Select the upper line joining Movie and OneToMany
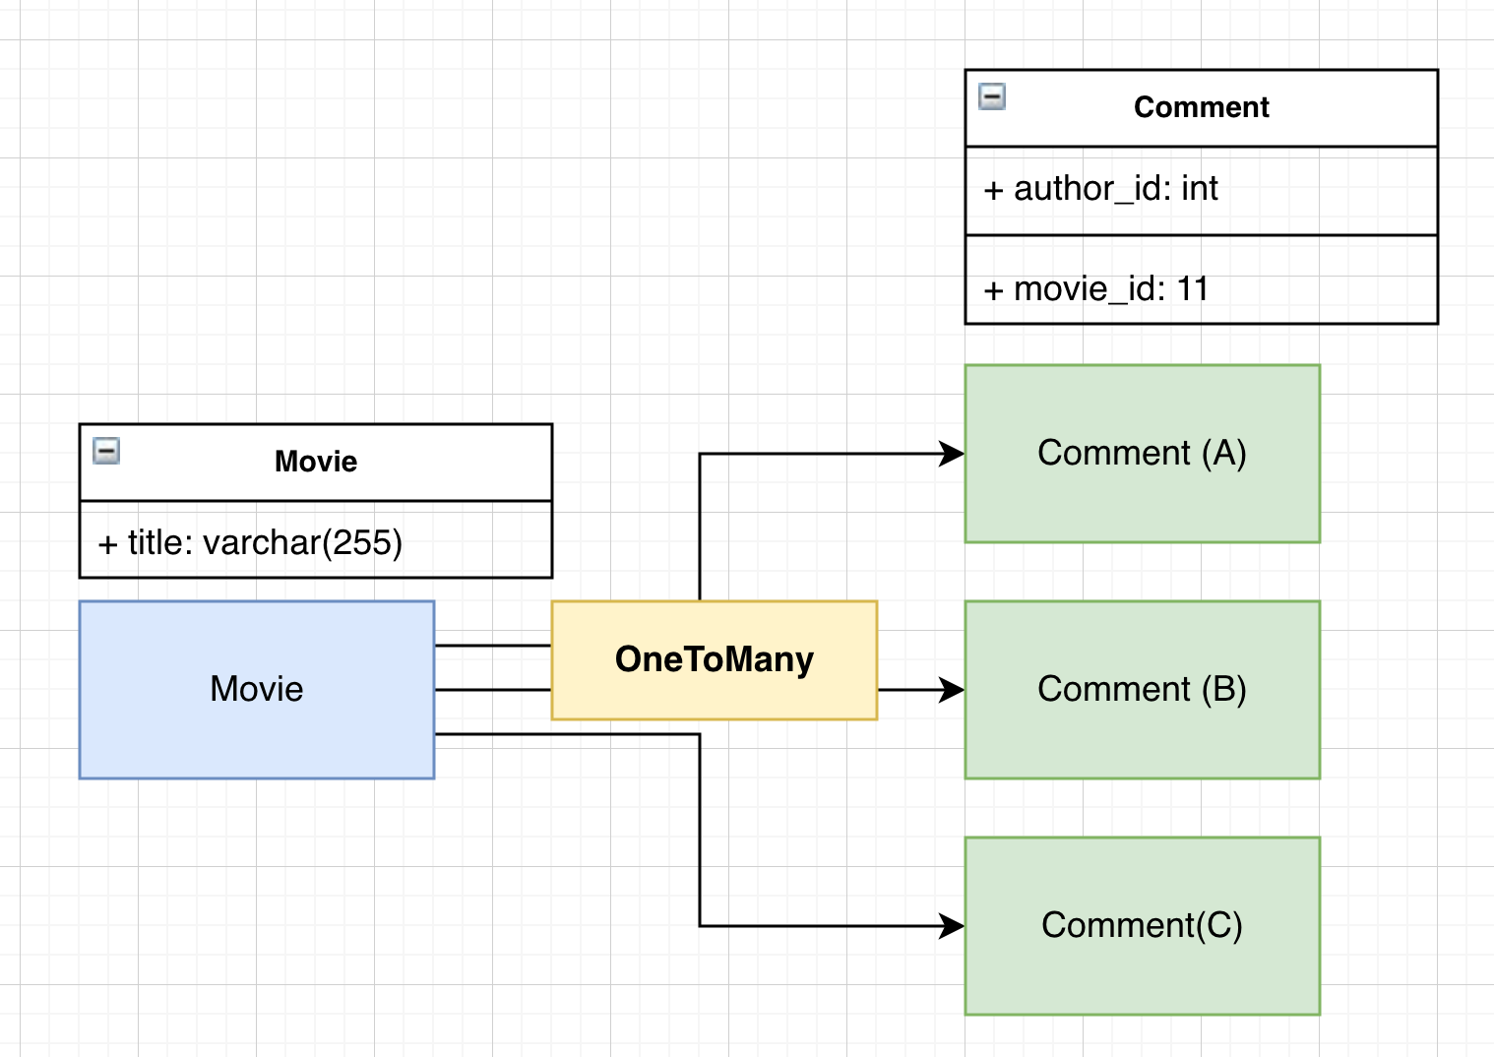 [492, 646]
